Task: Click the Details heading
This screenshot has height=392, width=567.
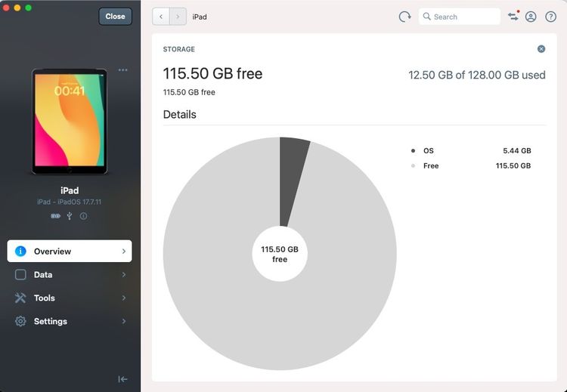Action: point(180,115)
